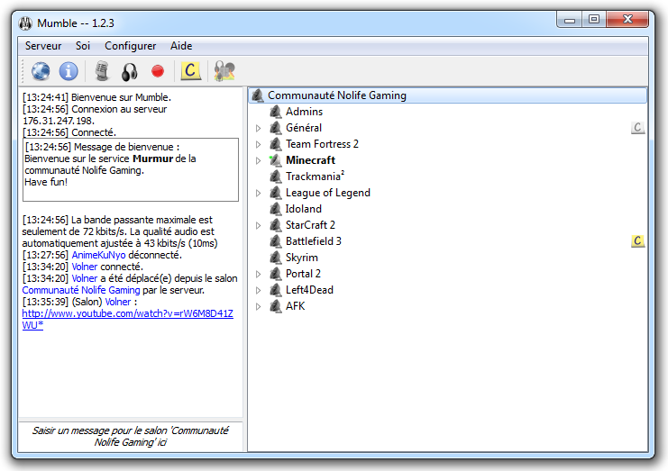Click the chat message input field
This screenshot has height=471, width=668.
pos(131,437)
